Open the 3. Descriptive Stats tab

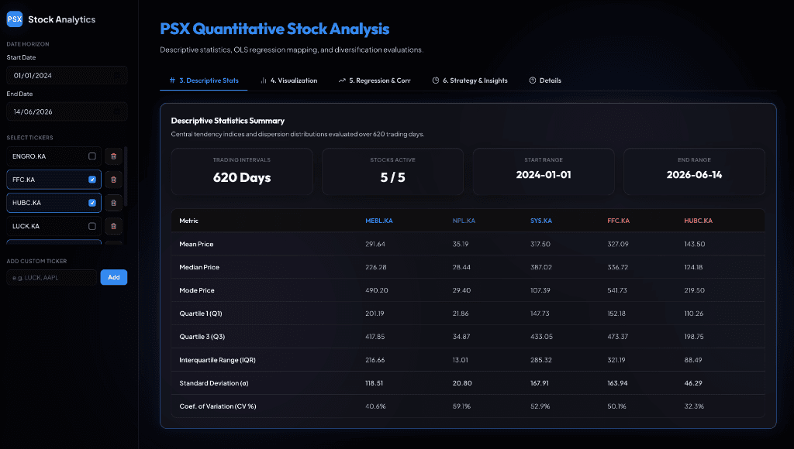[x=204, y=81]
